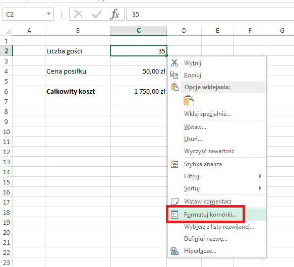Image resolution: width=294 pixels, height=267 pixels.
Task: Click the Hiperłącze globe link icon
Action: pos(174,251)
